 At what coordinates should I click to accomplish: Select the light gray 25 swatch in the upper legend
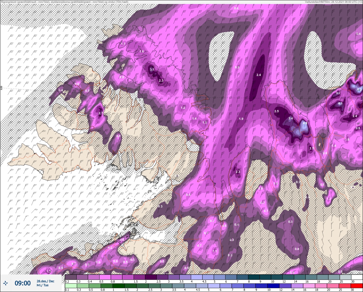tap(345, 277)
